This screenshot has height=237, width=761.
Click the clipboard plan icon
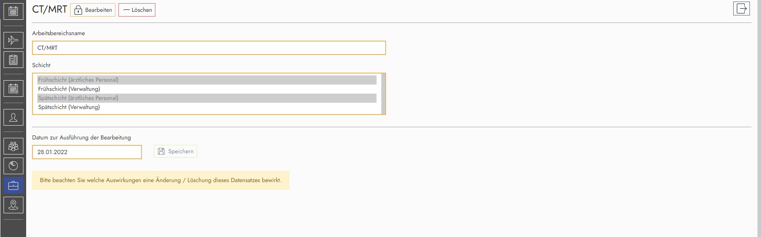click(13, 60)
